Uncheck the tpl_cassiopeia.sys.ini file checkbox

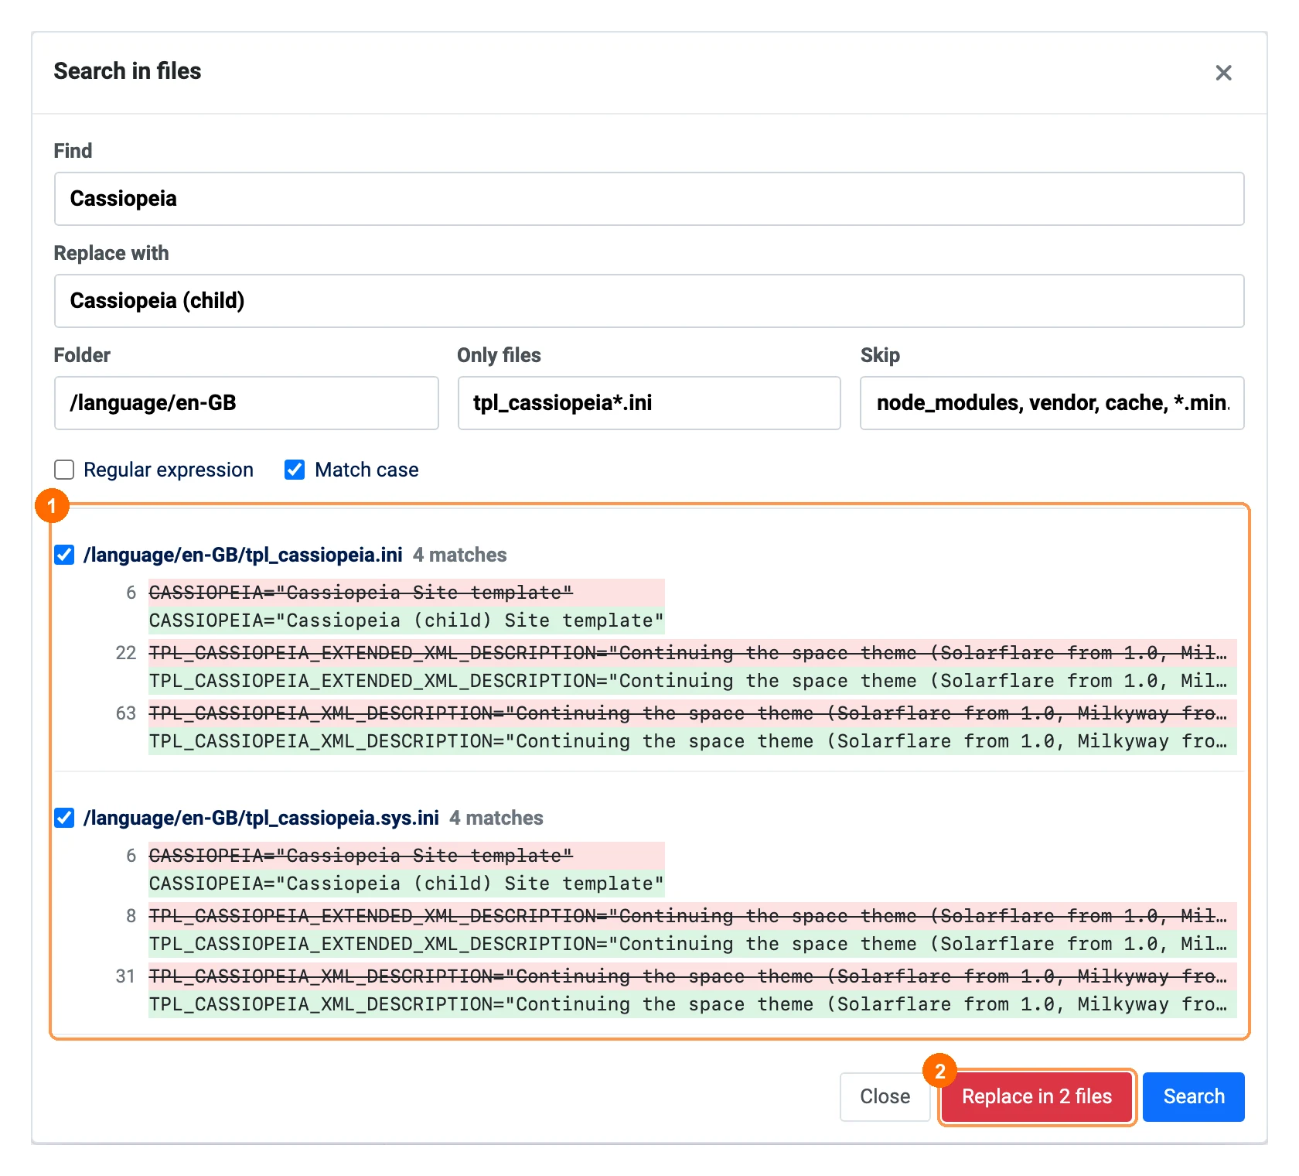point(64,818)
